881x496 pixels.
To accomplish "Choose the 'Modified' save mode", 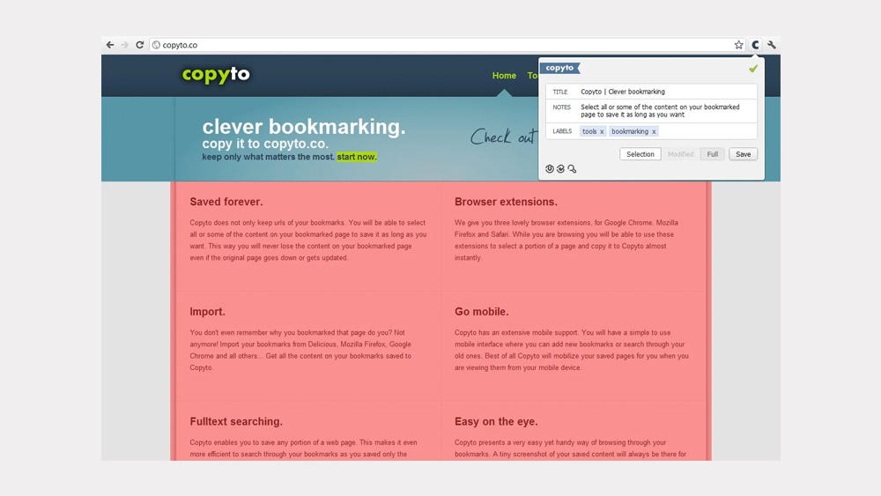I will [680, 154].
